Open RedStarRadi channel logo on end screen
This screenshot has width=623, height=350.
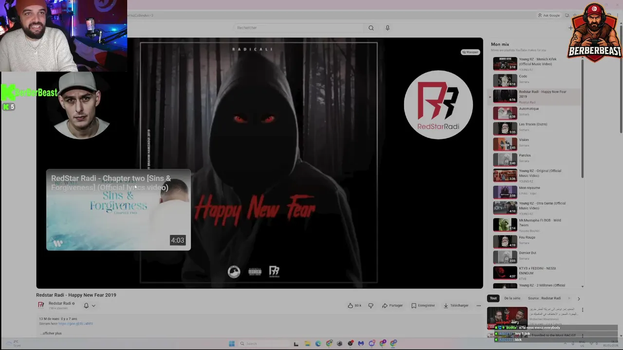438,105
